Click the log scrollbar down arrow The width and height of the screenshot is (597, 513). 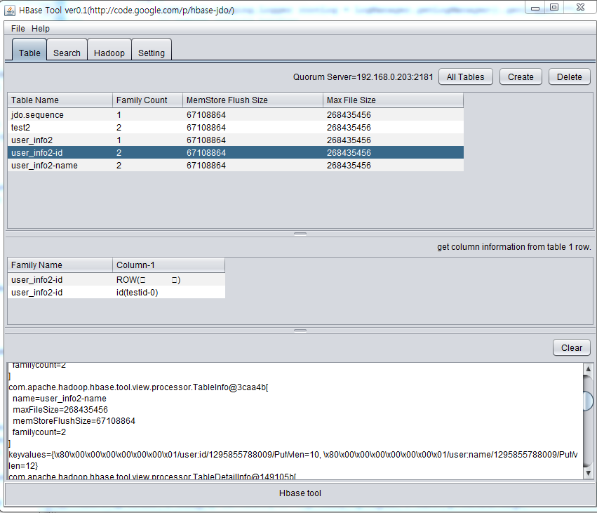[589, 473]
